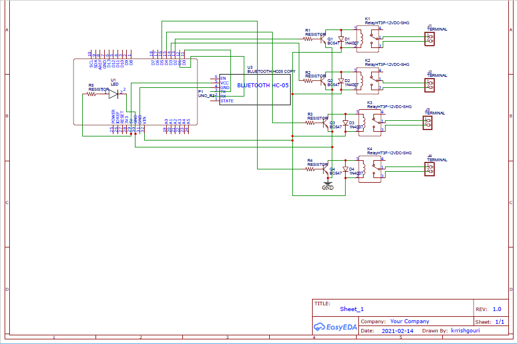Select the GND ground symbol below Q4
This screenshot has height=344, width=517.
328,185
